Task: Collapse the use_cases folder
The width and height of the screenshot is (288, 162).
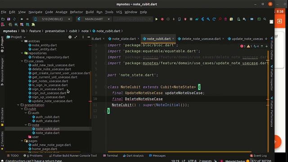Action: pos(22,61)
